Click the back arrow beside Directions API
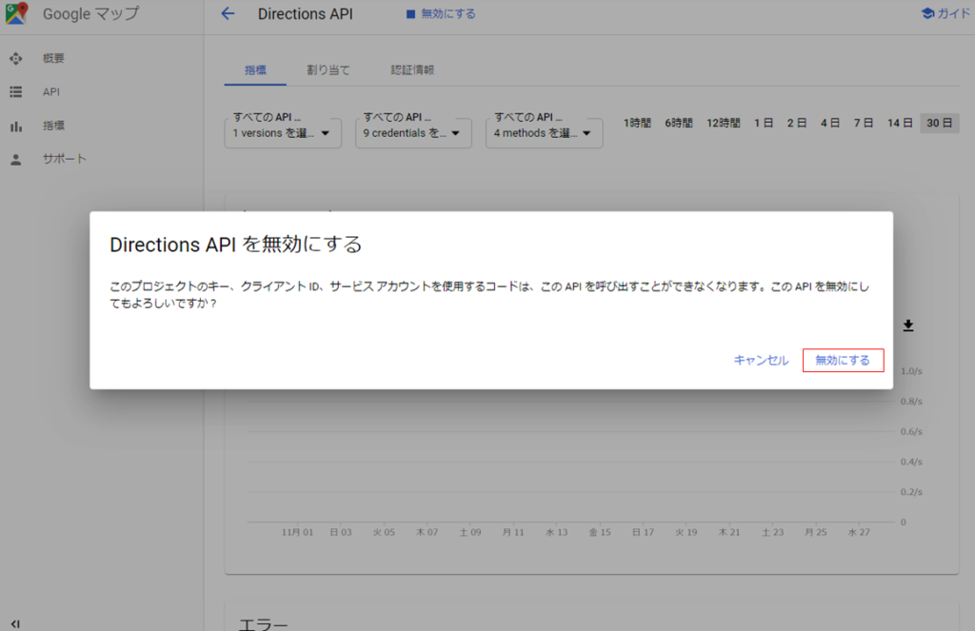The image size is (975, 631). pyautogui.click(x=229, y=13)
